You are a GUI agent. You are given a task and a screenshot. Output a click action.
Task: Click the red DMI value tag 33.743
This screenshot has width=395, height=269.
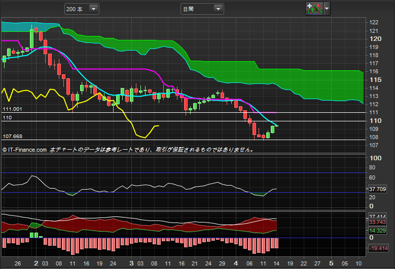(x=377, y=222)
